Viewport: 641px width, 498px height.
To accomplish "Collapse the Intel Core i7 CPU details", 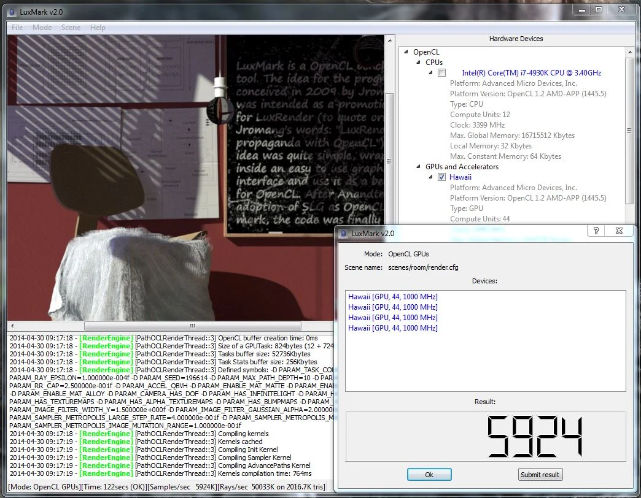I will 430,72.
